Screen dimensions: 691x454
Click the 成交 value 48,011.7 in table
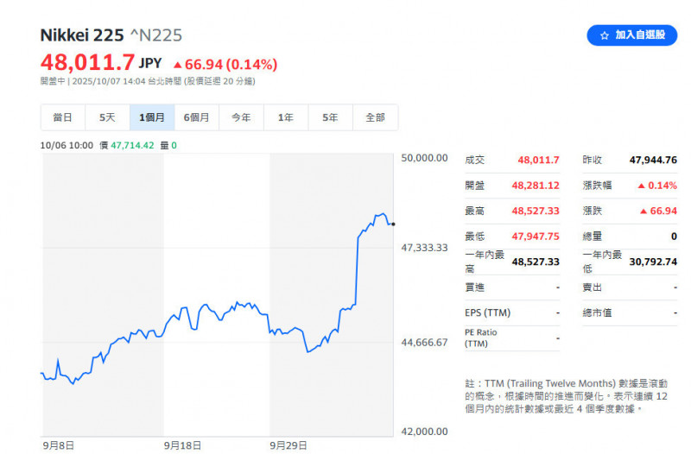(x=538, y=160)
